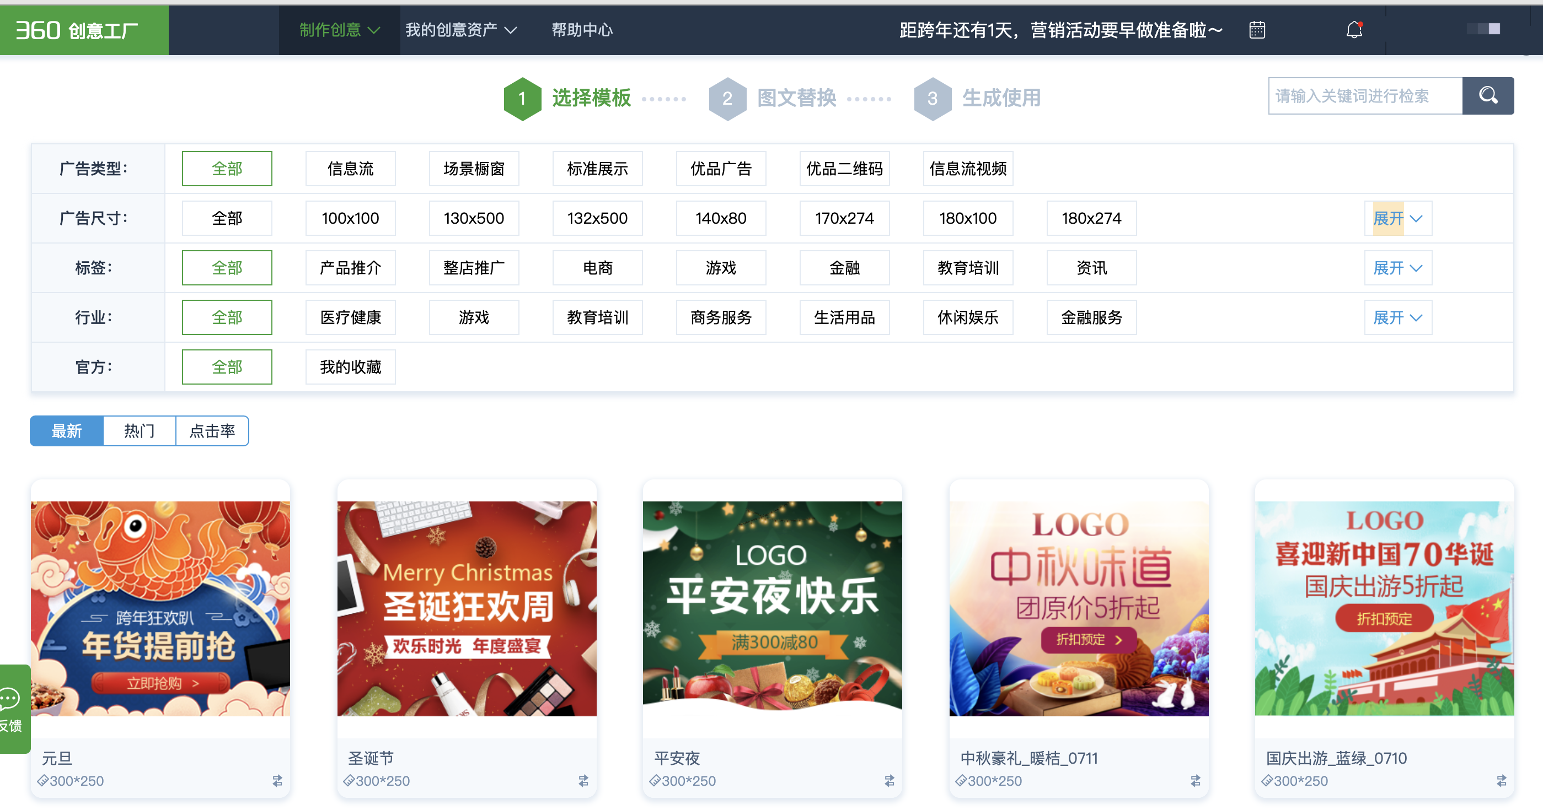Open the 平安夜 template thumbnail
This screenshot has width=1543, height=810.
tap(772, 609)
